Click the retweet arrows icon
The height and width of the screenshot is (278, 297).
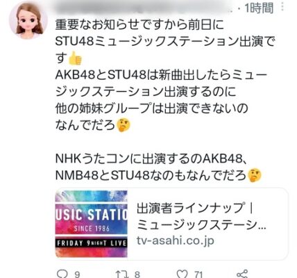click(121, 275)
